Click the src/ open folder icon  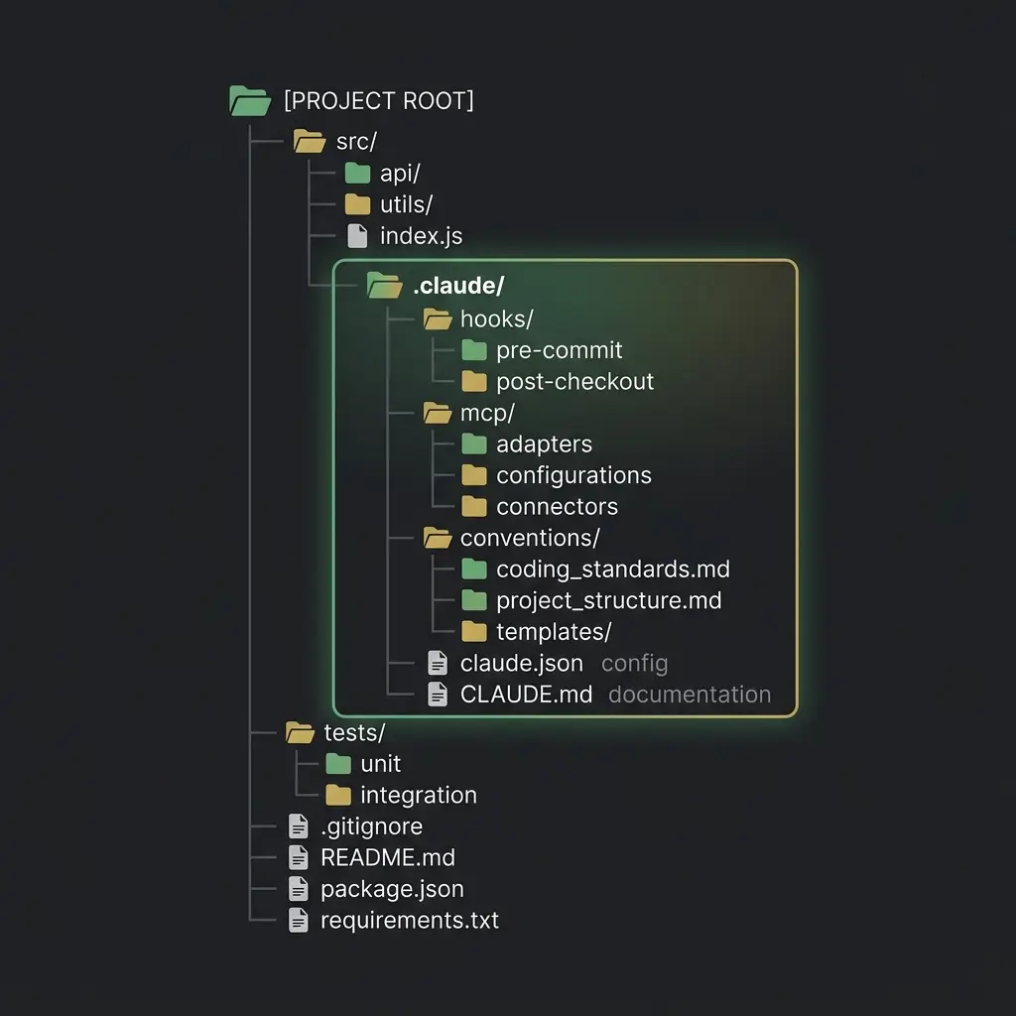310,141
